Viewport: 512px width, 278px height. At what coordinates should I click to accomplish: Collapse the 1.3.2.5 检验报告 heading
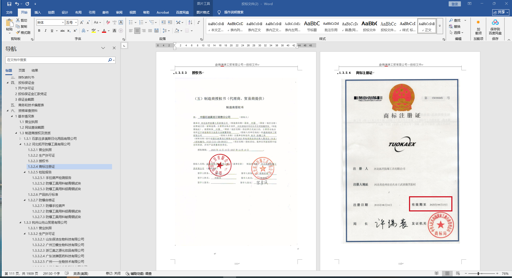tap(24, 172)
